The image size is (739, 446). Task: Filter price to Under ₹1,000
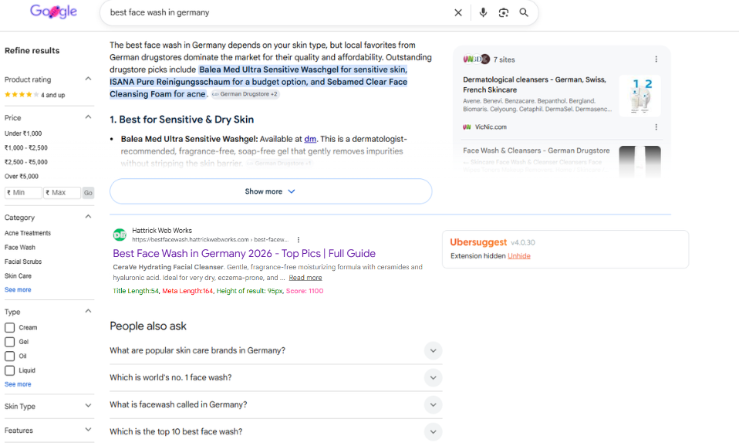[x=23, y=134]
